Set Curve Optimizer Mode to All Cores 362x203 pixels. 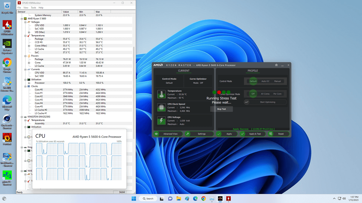pos(265,94)
